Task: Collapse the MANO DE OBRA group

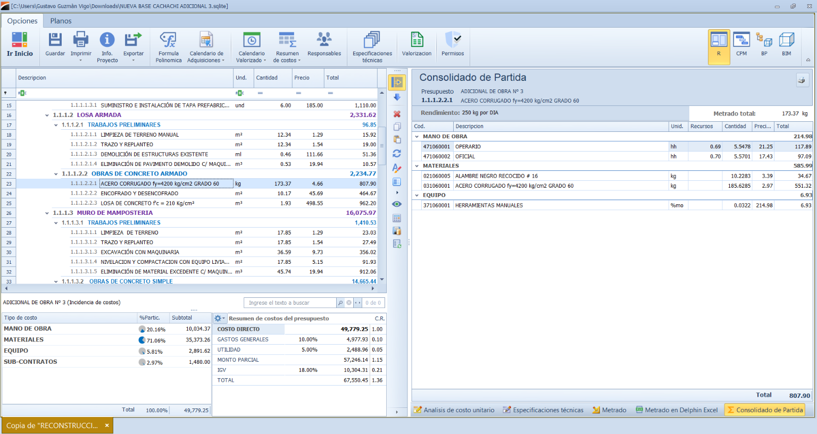Action: (x=417, y=137)
